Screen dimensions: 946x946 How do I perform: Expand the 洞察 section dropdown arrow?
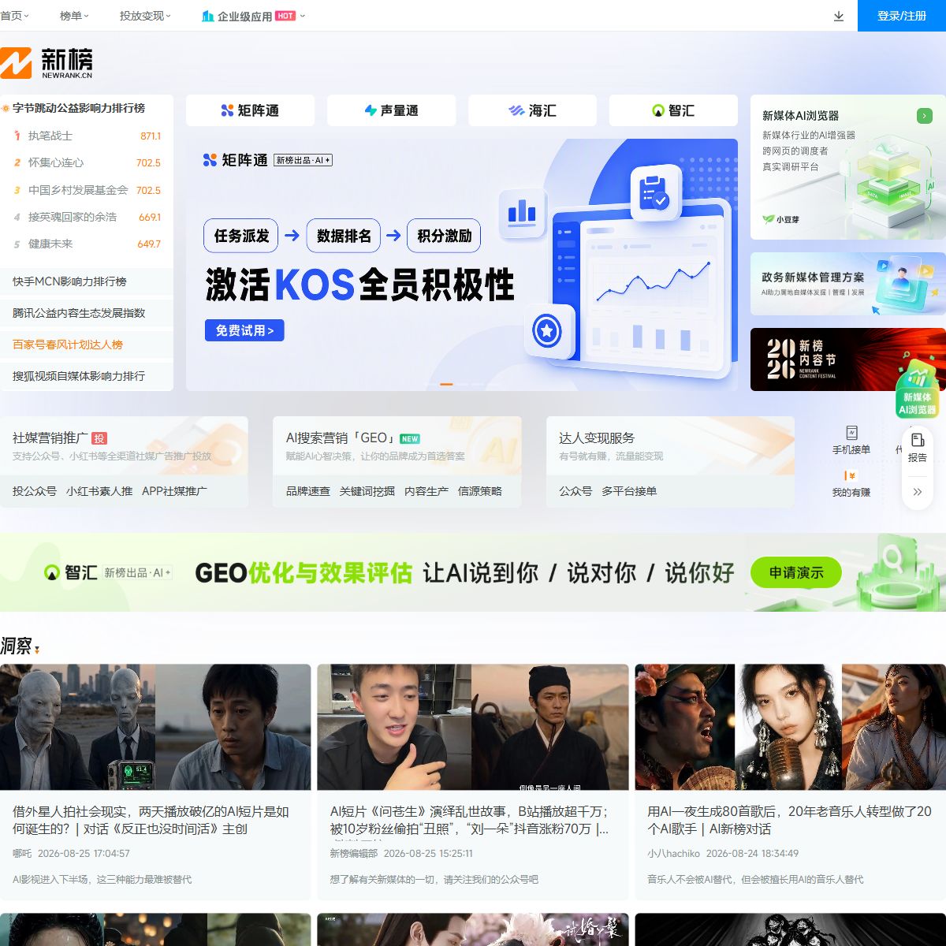[x=36, y=650]
